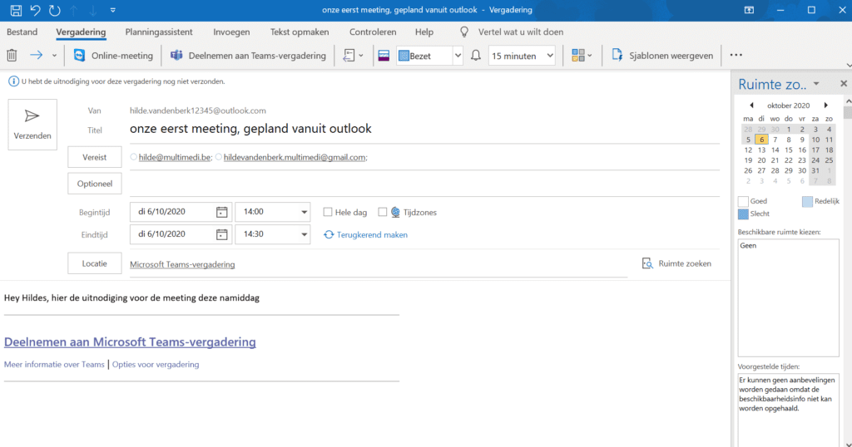Viewport: 852px width, 447px height.
Task: Open the Tekst opmaken tab
Action: click(x=300, y=32)
